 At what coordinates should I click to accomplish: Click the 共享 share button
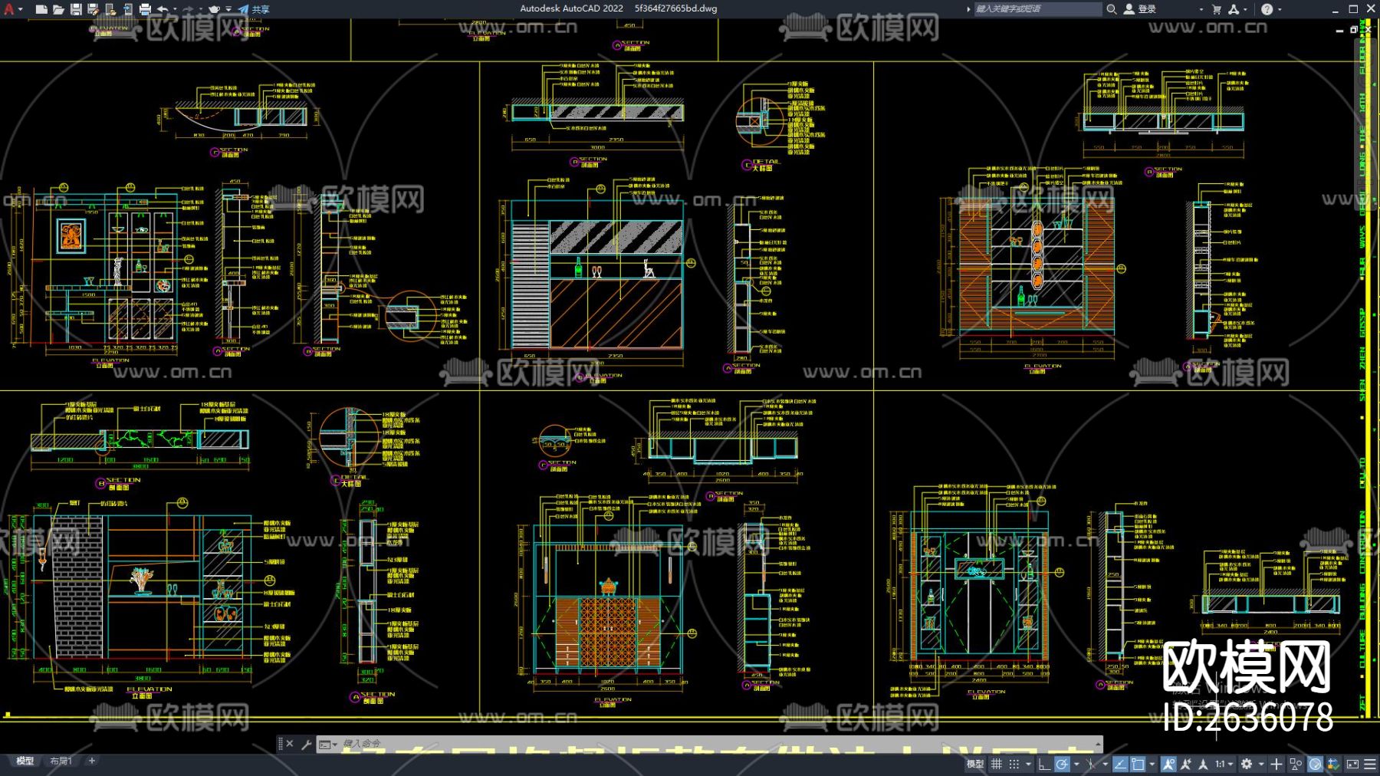(x=254, y=9)
